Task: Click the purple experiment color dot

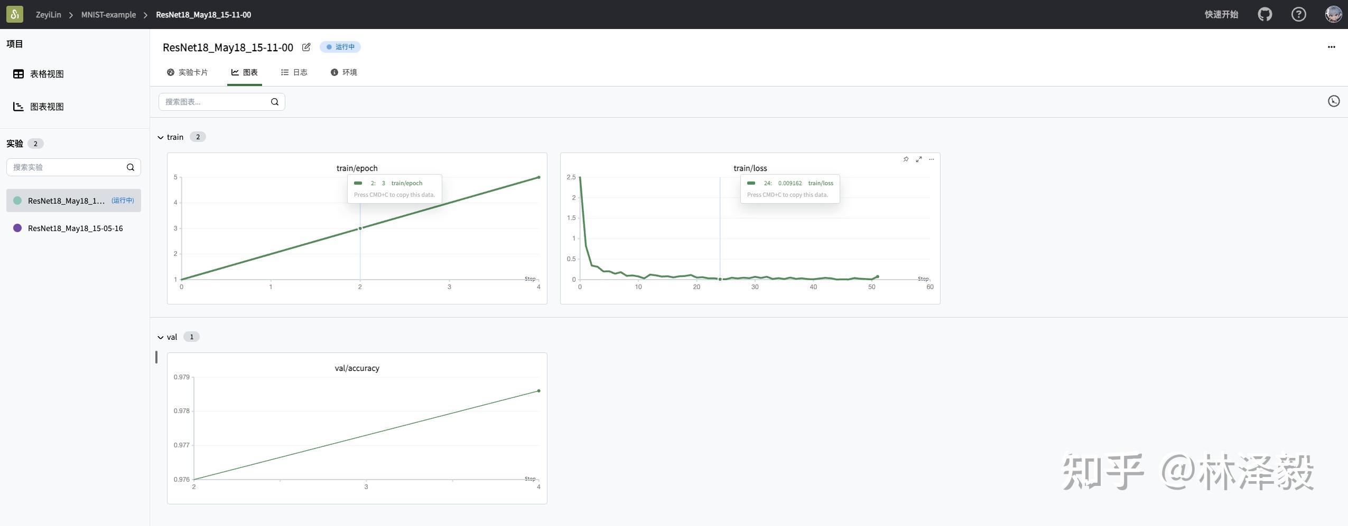Action: tap(17, 228)
